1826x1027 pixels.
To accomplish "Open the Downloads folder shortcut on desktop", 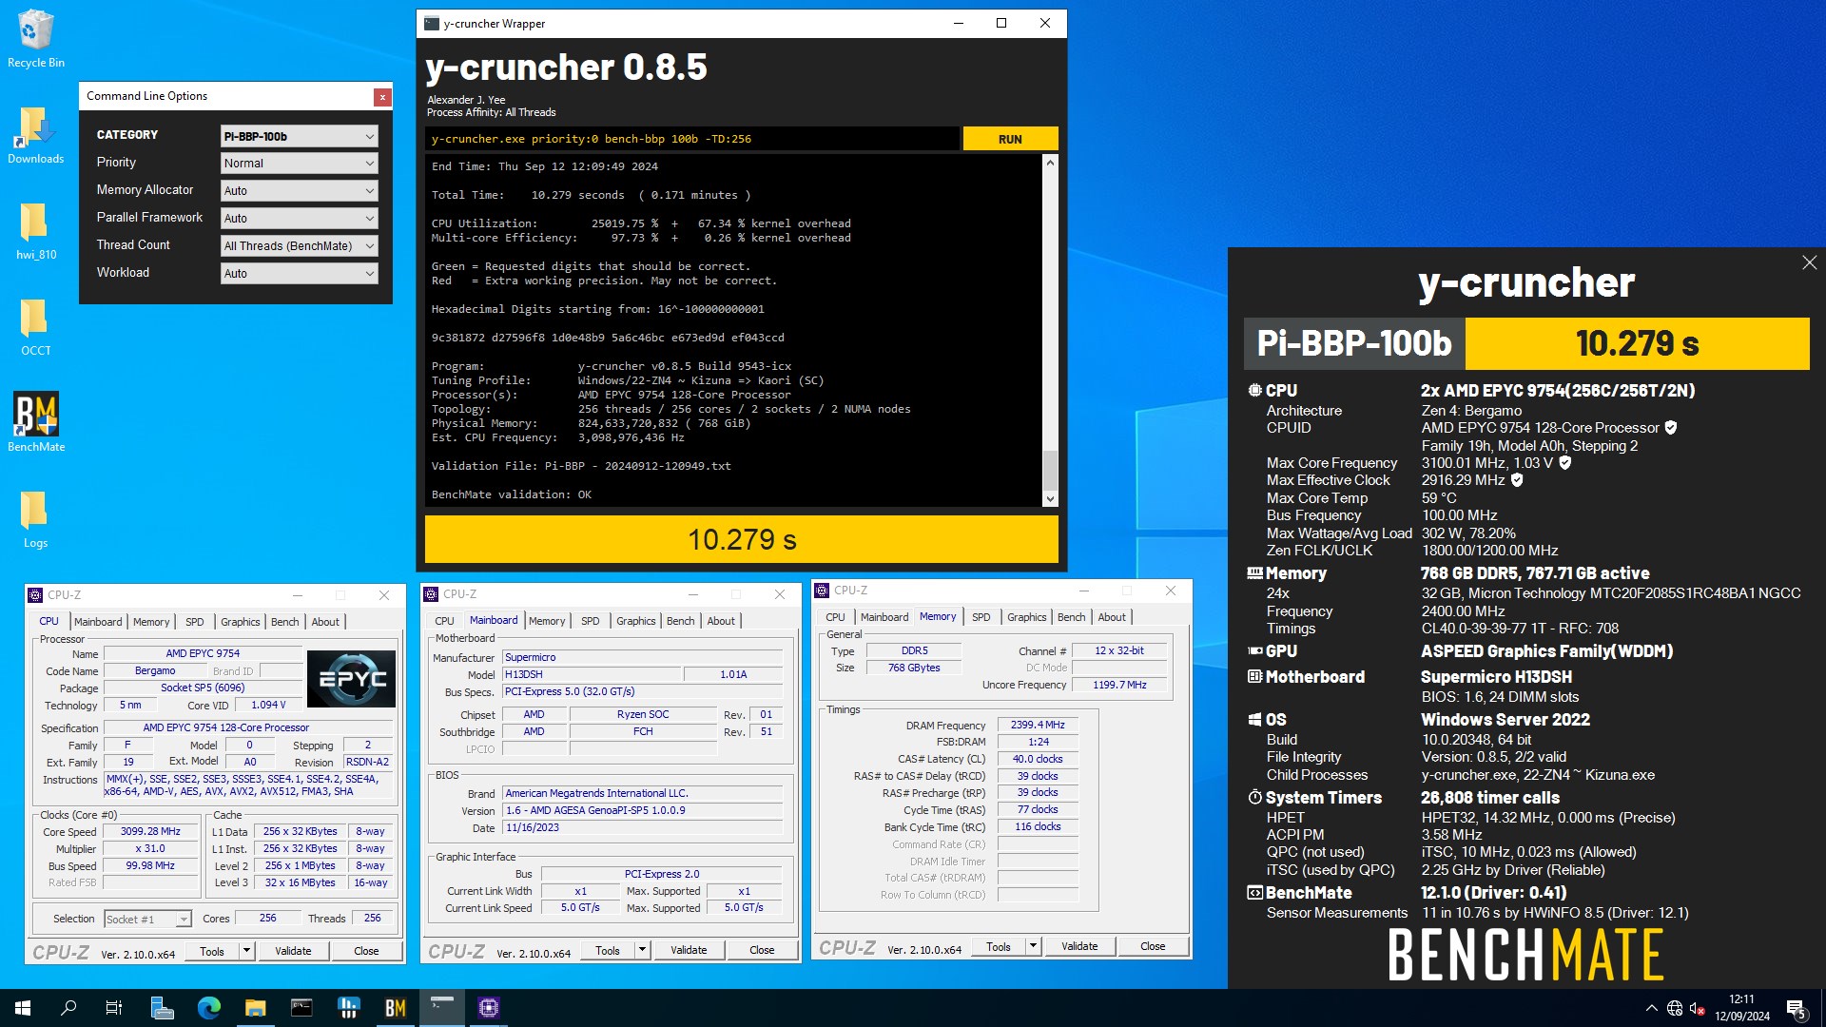I will click(x=36, y=135).
